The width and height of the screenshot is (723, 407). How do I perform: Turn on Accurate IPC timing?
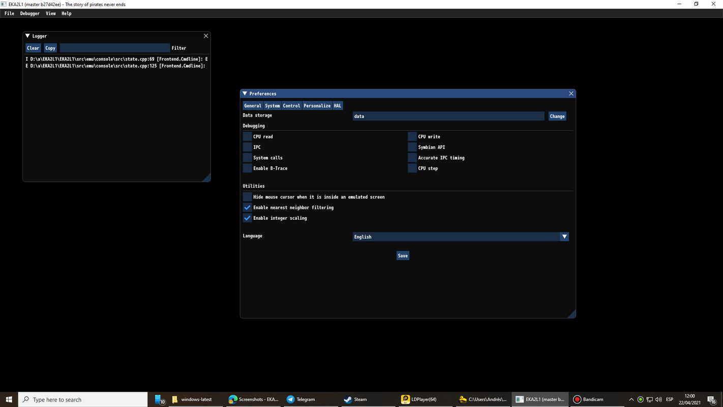click(412, 158)
